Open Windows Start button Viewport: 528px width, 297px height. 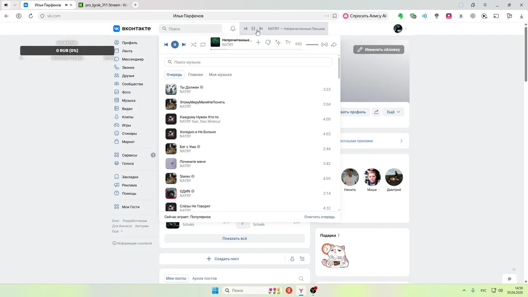215,290
